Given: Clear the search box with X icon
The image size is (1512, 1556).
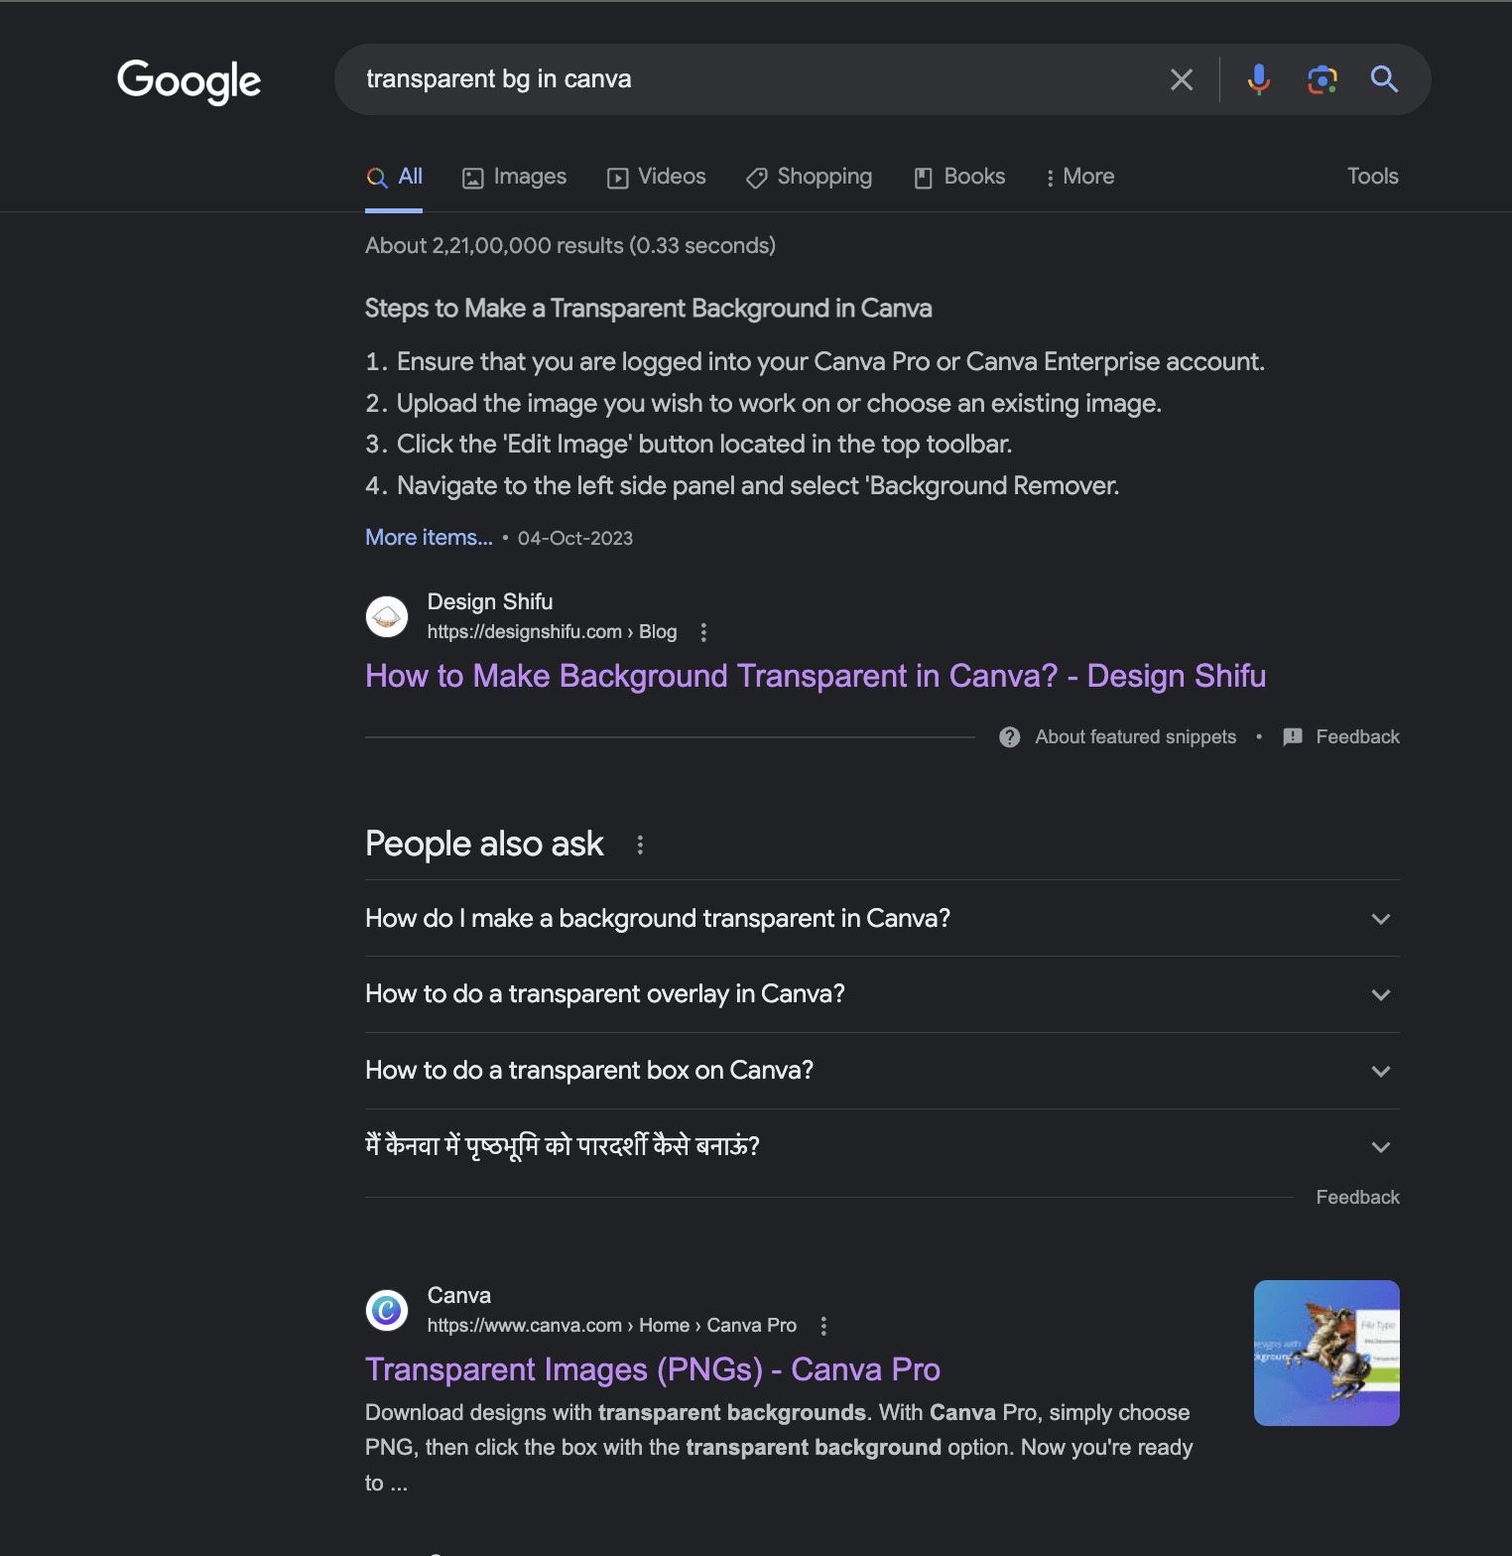Looking at the screenshot, I should tap(1181, 79).
